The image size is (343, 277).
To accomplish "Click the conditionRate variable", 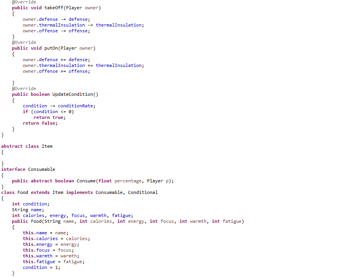I will pyautogui.click(x=75, y=105).
